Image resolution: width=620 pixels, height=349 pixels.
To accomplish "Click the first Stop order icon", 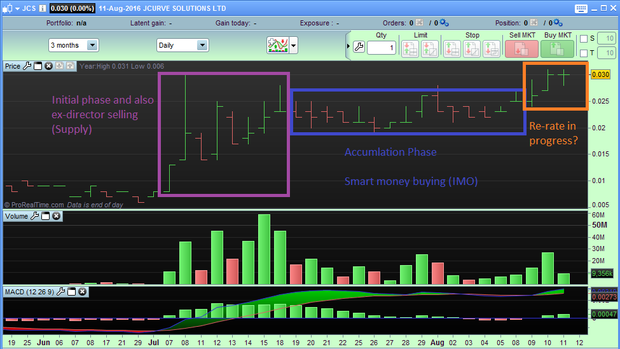I will click(451, 49).
